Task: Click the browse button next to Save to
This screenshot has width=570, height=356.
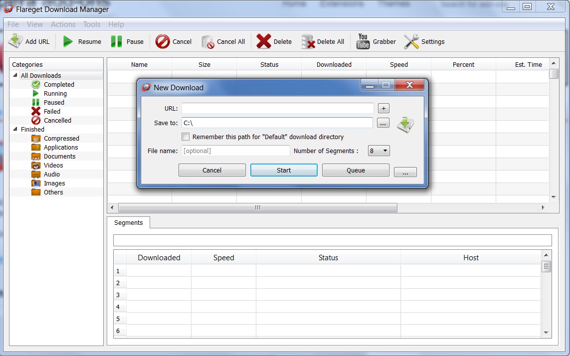Action: (x=383, y=123)
